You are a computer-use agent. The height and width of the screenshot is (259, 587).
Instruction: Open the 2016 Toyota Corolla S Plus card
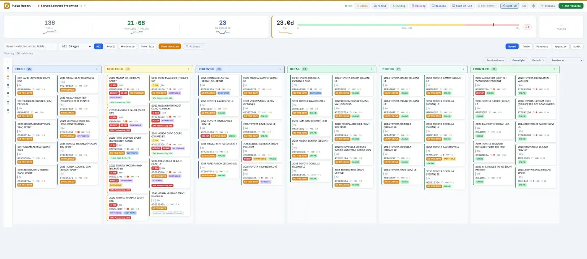pos(310,85)
